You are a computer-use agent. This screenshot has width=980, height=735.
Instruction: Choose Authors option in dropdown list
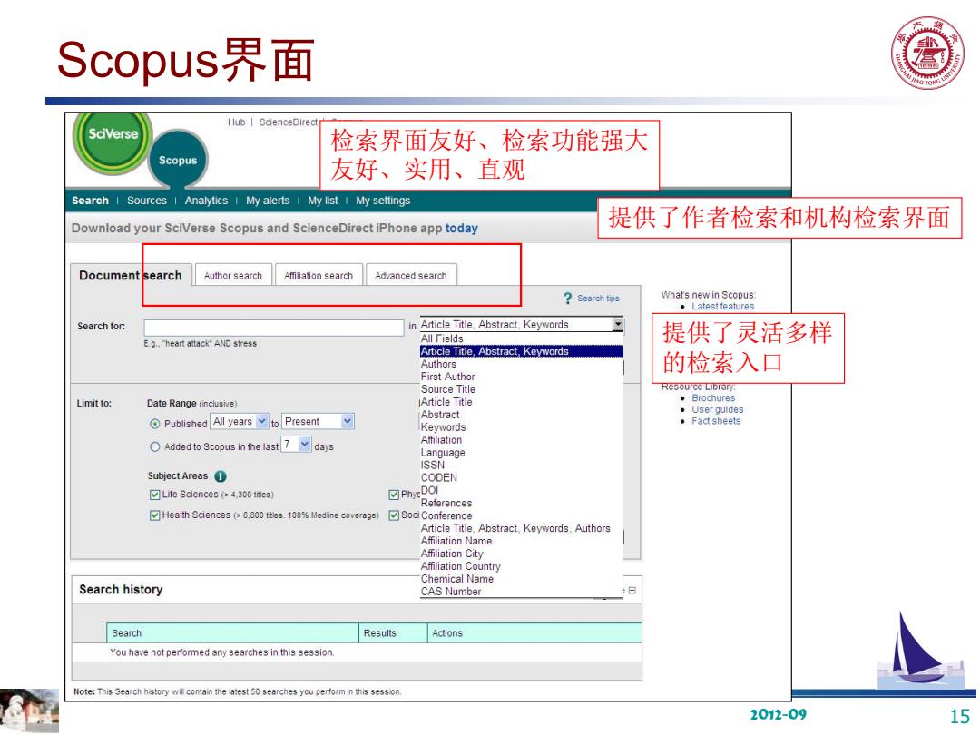pos(438,365)
